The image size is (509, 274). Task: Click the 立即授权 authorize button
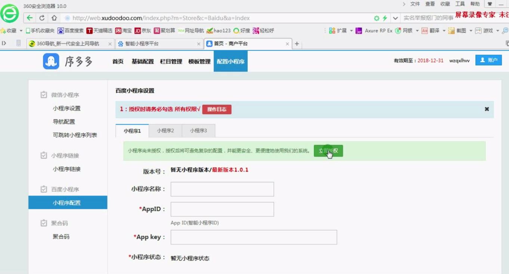[x=328, y=151]
